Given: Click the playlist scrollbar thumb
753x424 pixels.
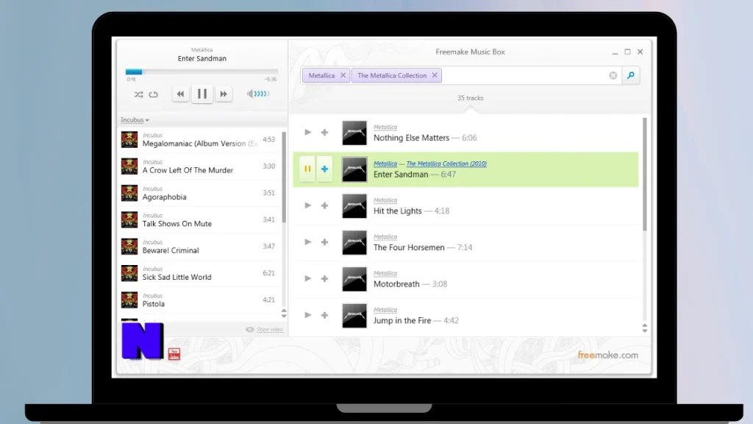Looking at the screenshot, I should click(x=284, y=177).
